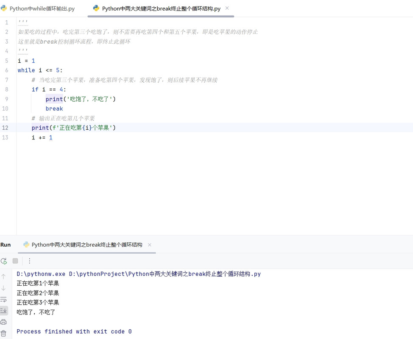Click console output '正在吃第2个苹果'
413x339 pixels.
point(38,293)
